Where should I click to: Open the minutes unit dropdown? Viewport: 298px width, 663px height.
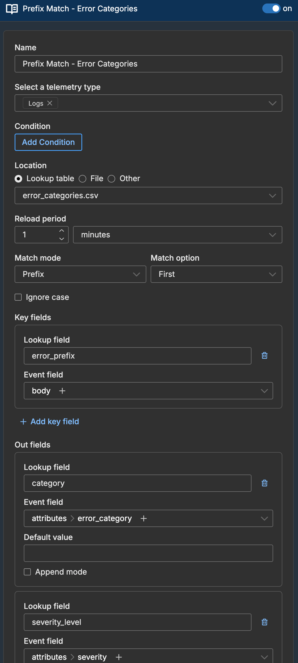(x=178, y=235)
